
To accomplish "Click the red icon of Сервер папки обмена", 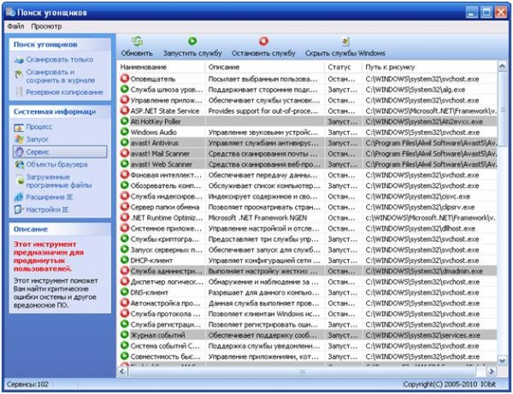I will click(x=124, y=207).
